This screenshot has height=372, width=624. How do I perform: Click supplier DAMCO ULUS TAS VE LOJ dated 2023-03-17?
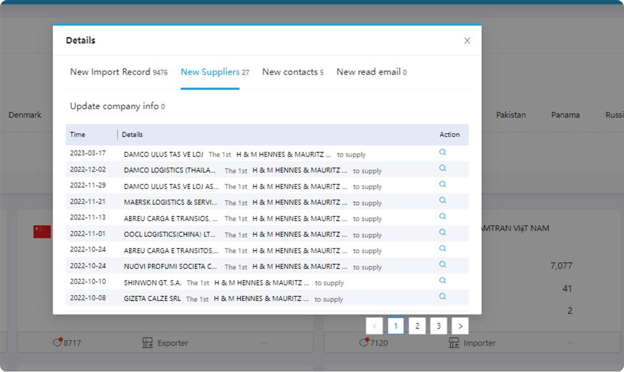click(164, 154)
